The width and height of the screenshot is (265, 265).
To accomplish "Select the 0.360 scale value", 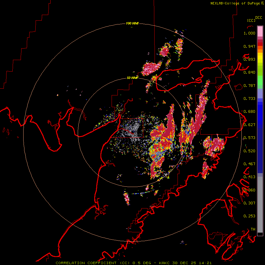I will click(249, 190).
